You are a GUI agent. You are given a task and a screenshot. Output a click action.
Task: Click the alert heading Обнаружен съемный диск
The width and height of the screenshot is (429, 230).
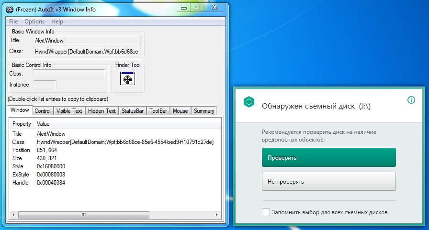[308, 106]
